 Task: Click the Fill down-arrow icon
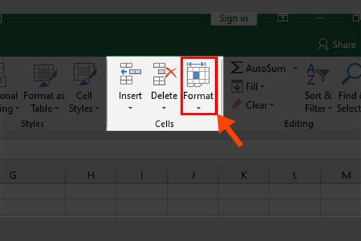(237, 87)
